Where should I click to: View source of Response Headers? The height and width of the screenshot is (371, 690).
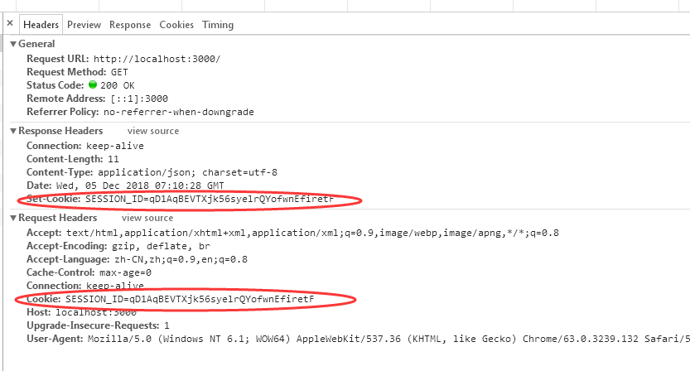[153, 131]
